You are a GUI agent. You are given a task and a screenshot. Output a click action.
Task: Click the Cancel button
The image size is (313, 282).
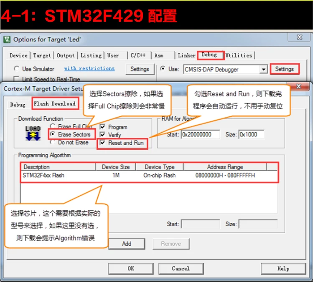coord(181,269)
